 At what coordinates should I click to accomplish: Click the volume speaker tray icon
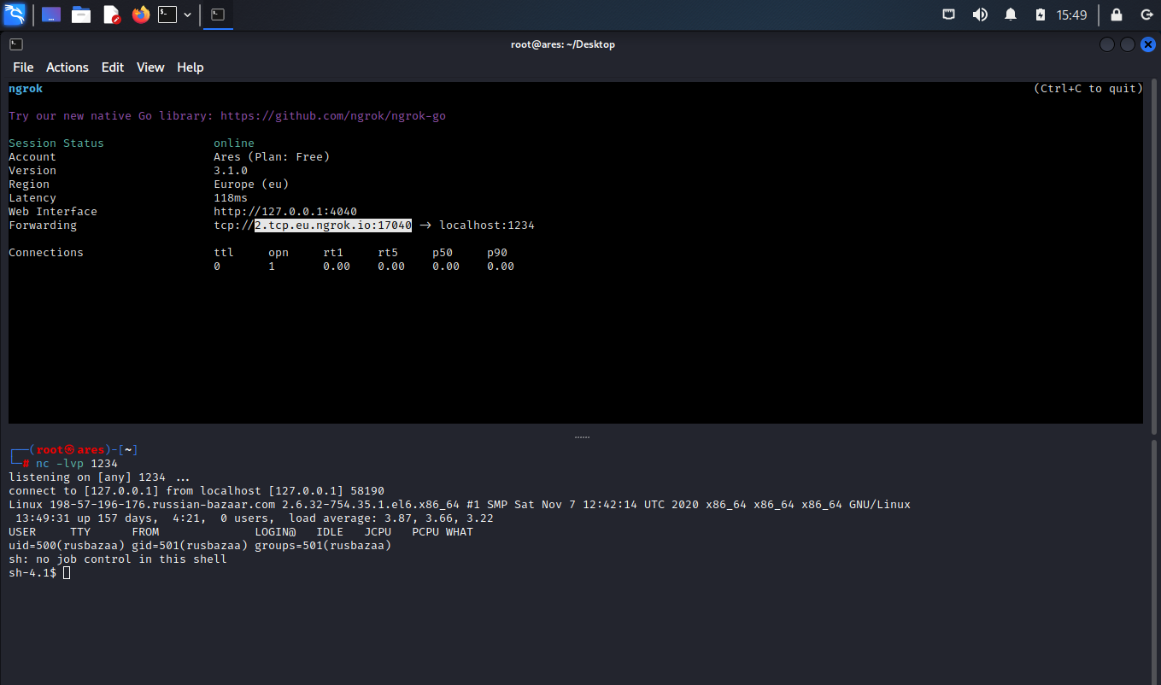click(x=980, y=15)
